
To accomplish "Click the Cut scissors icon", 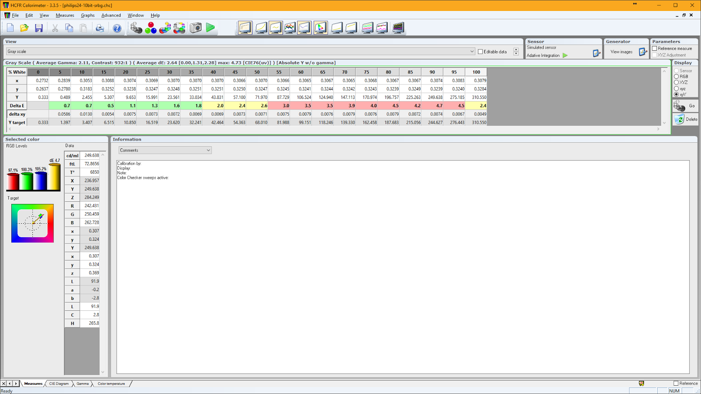I will [x=55, y=28].
